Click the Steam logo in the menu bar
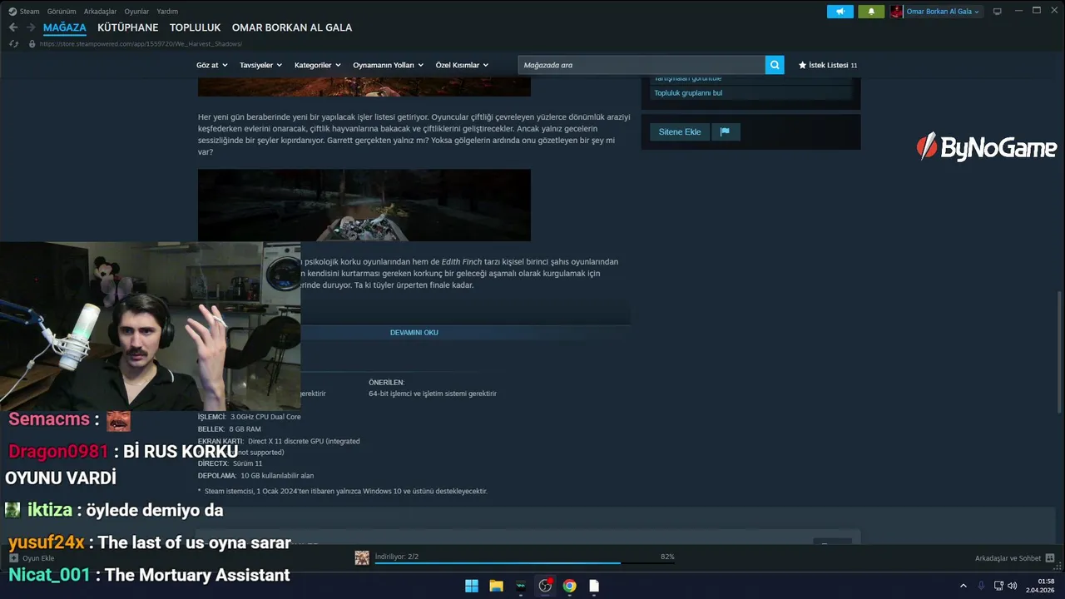Viewport: 1065px width, 599px height. [12, 12]
